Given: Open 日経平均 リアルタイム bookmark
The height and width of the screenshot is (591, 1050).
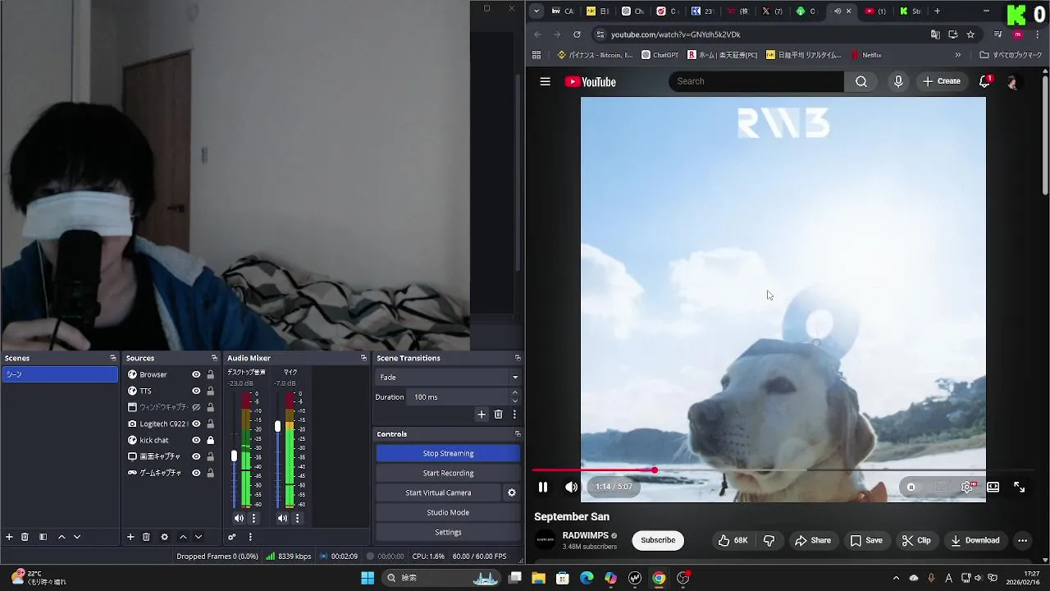Looking at the screenshot, I should click(804, 55).
